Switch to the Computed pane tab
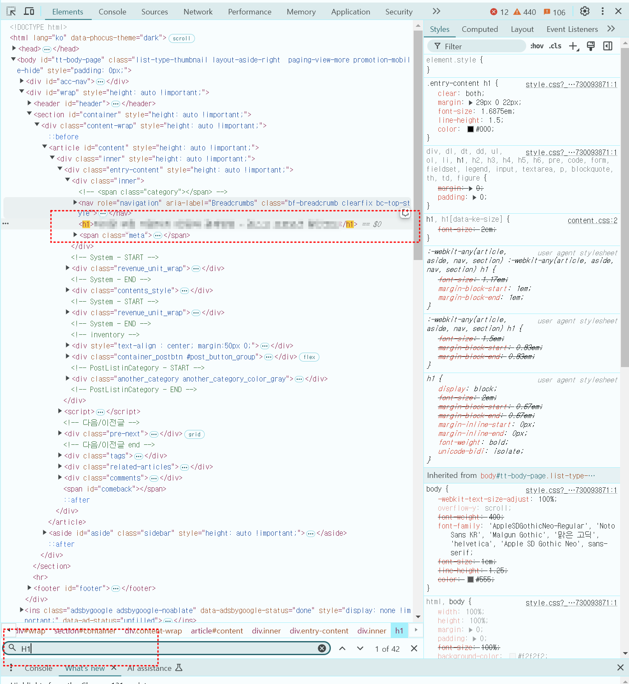The image size is (629, 684). click(480, 29)
